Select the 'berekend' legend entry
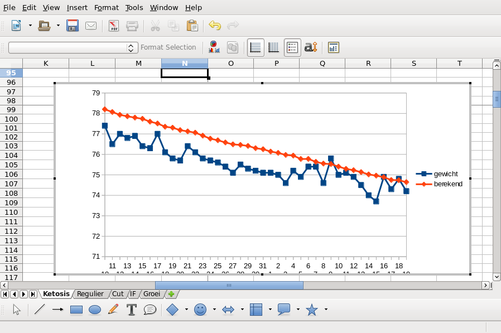 448,184
